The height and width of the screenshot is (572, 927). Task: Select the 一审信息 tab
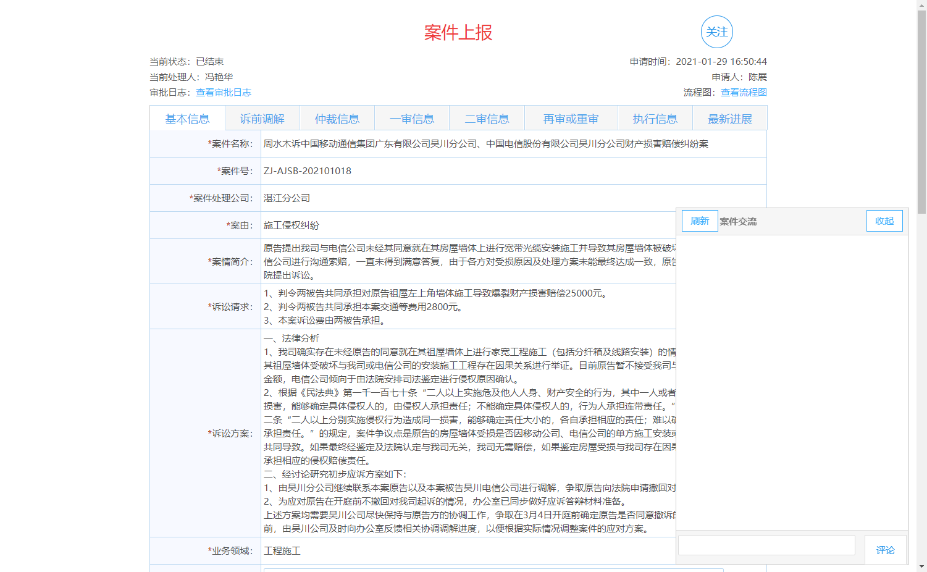412,119
